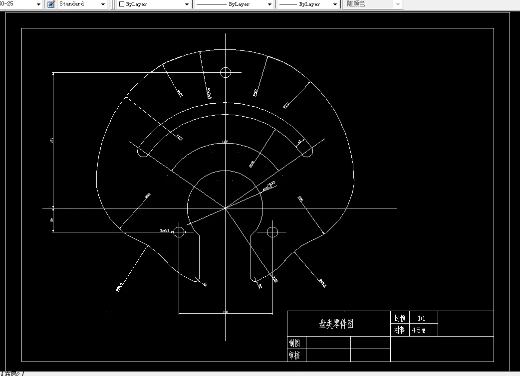
Task: Select the lower left hole circle
Action: tap(179, 232)
